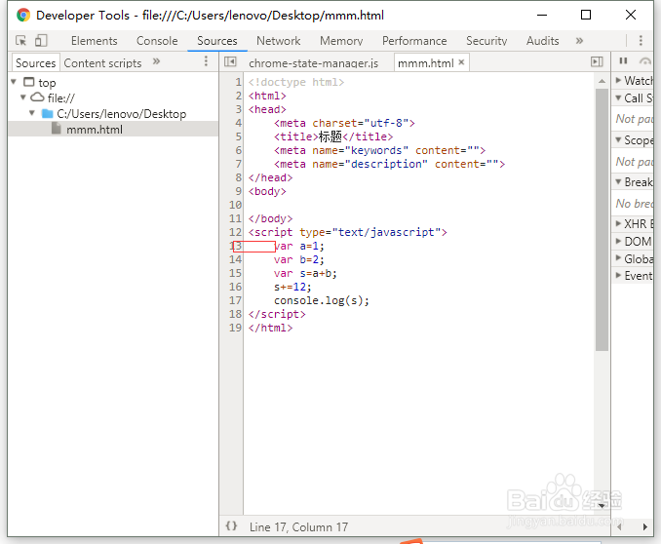Click the meta charset utf-8 line
Viewport: 661px width, 544px height.
[344, 123]
